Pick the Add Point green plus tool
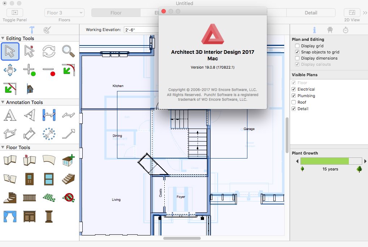368x247 pixels. point(29,70)
